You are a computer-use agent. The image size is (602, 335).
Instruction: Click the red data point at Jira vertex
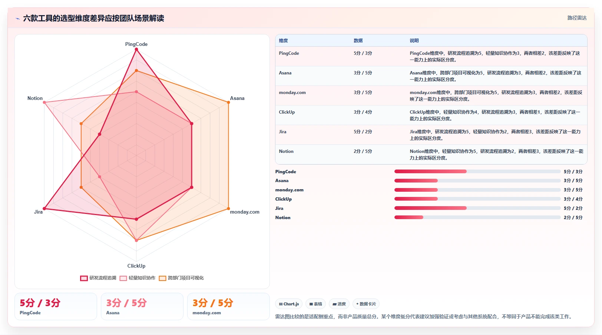click(44, 209)
